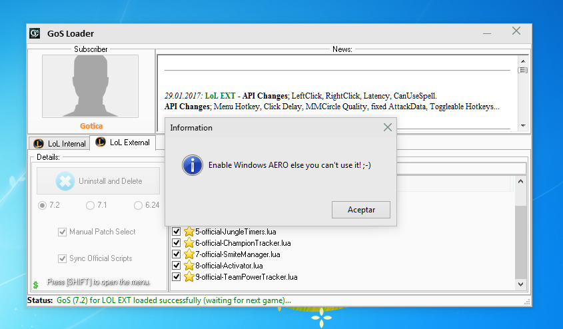Click the script list scroll down arrow
563x329 pixels.
tap(520, 284)
